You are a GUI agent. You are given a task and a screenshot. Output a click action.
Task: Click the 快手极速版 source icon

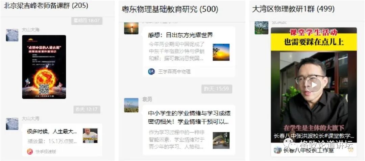click(30, 152)
